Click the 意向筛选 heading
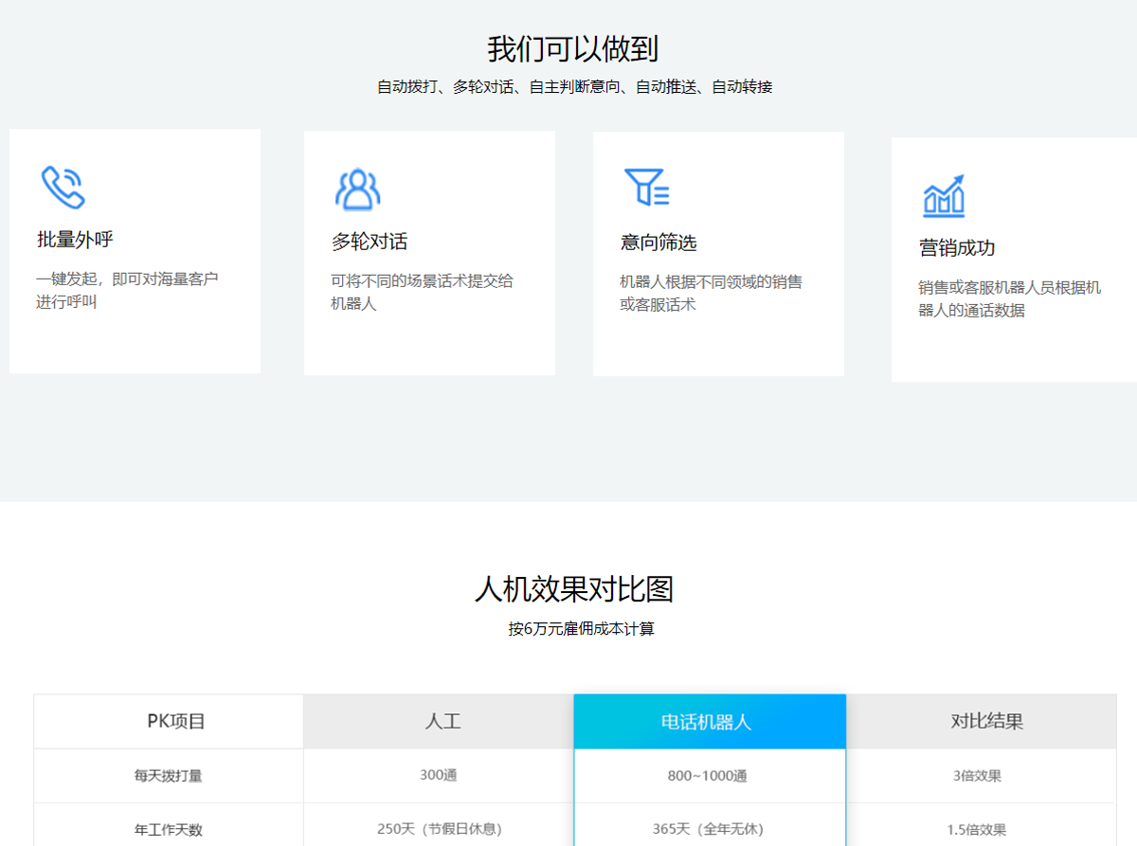 click(659, 243)
